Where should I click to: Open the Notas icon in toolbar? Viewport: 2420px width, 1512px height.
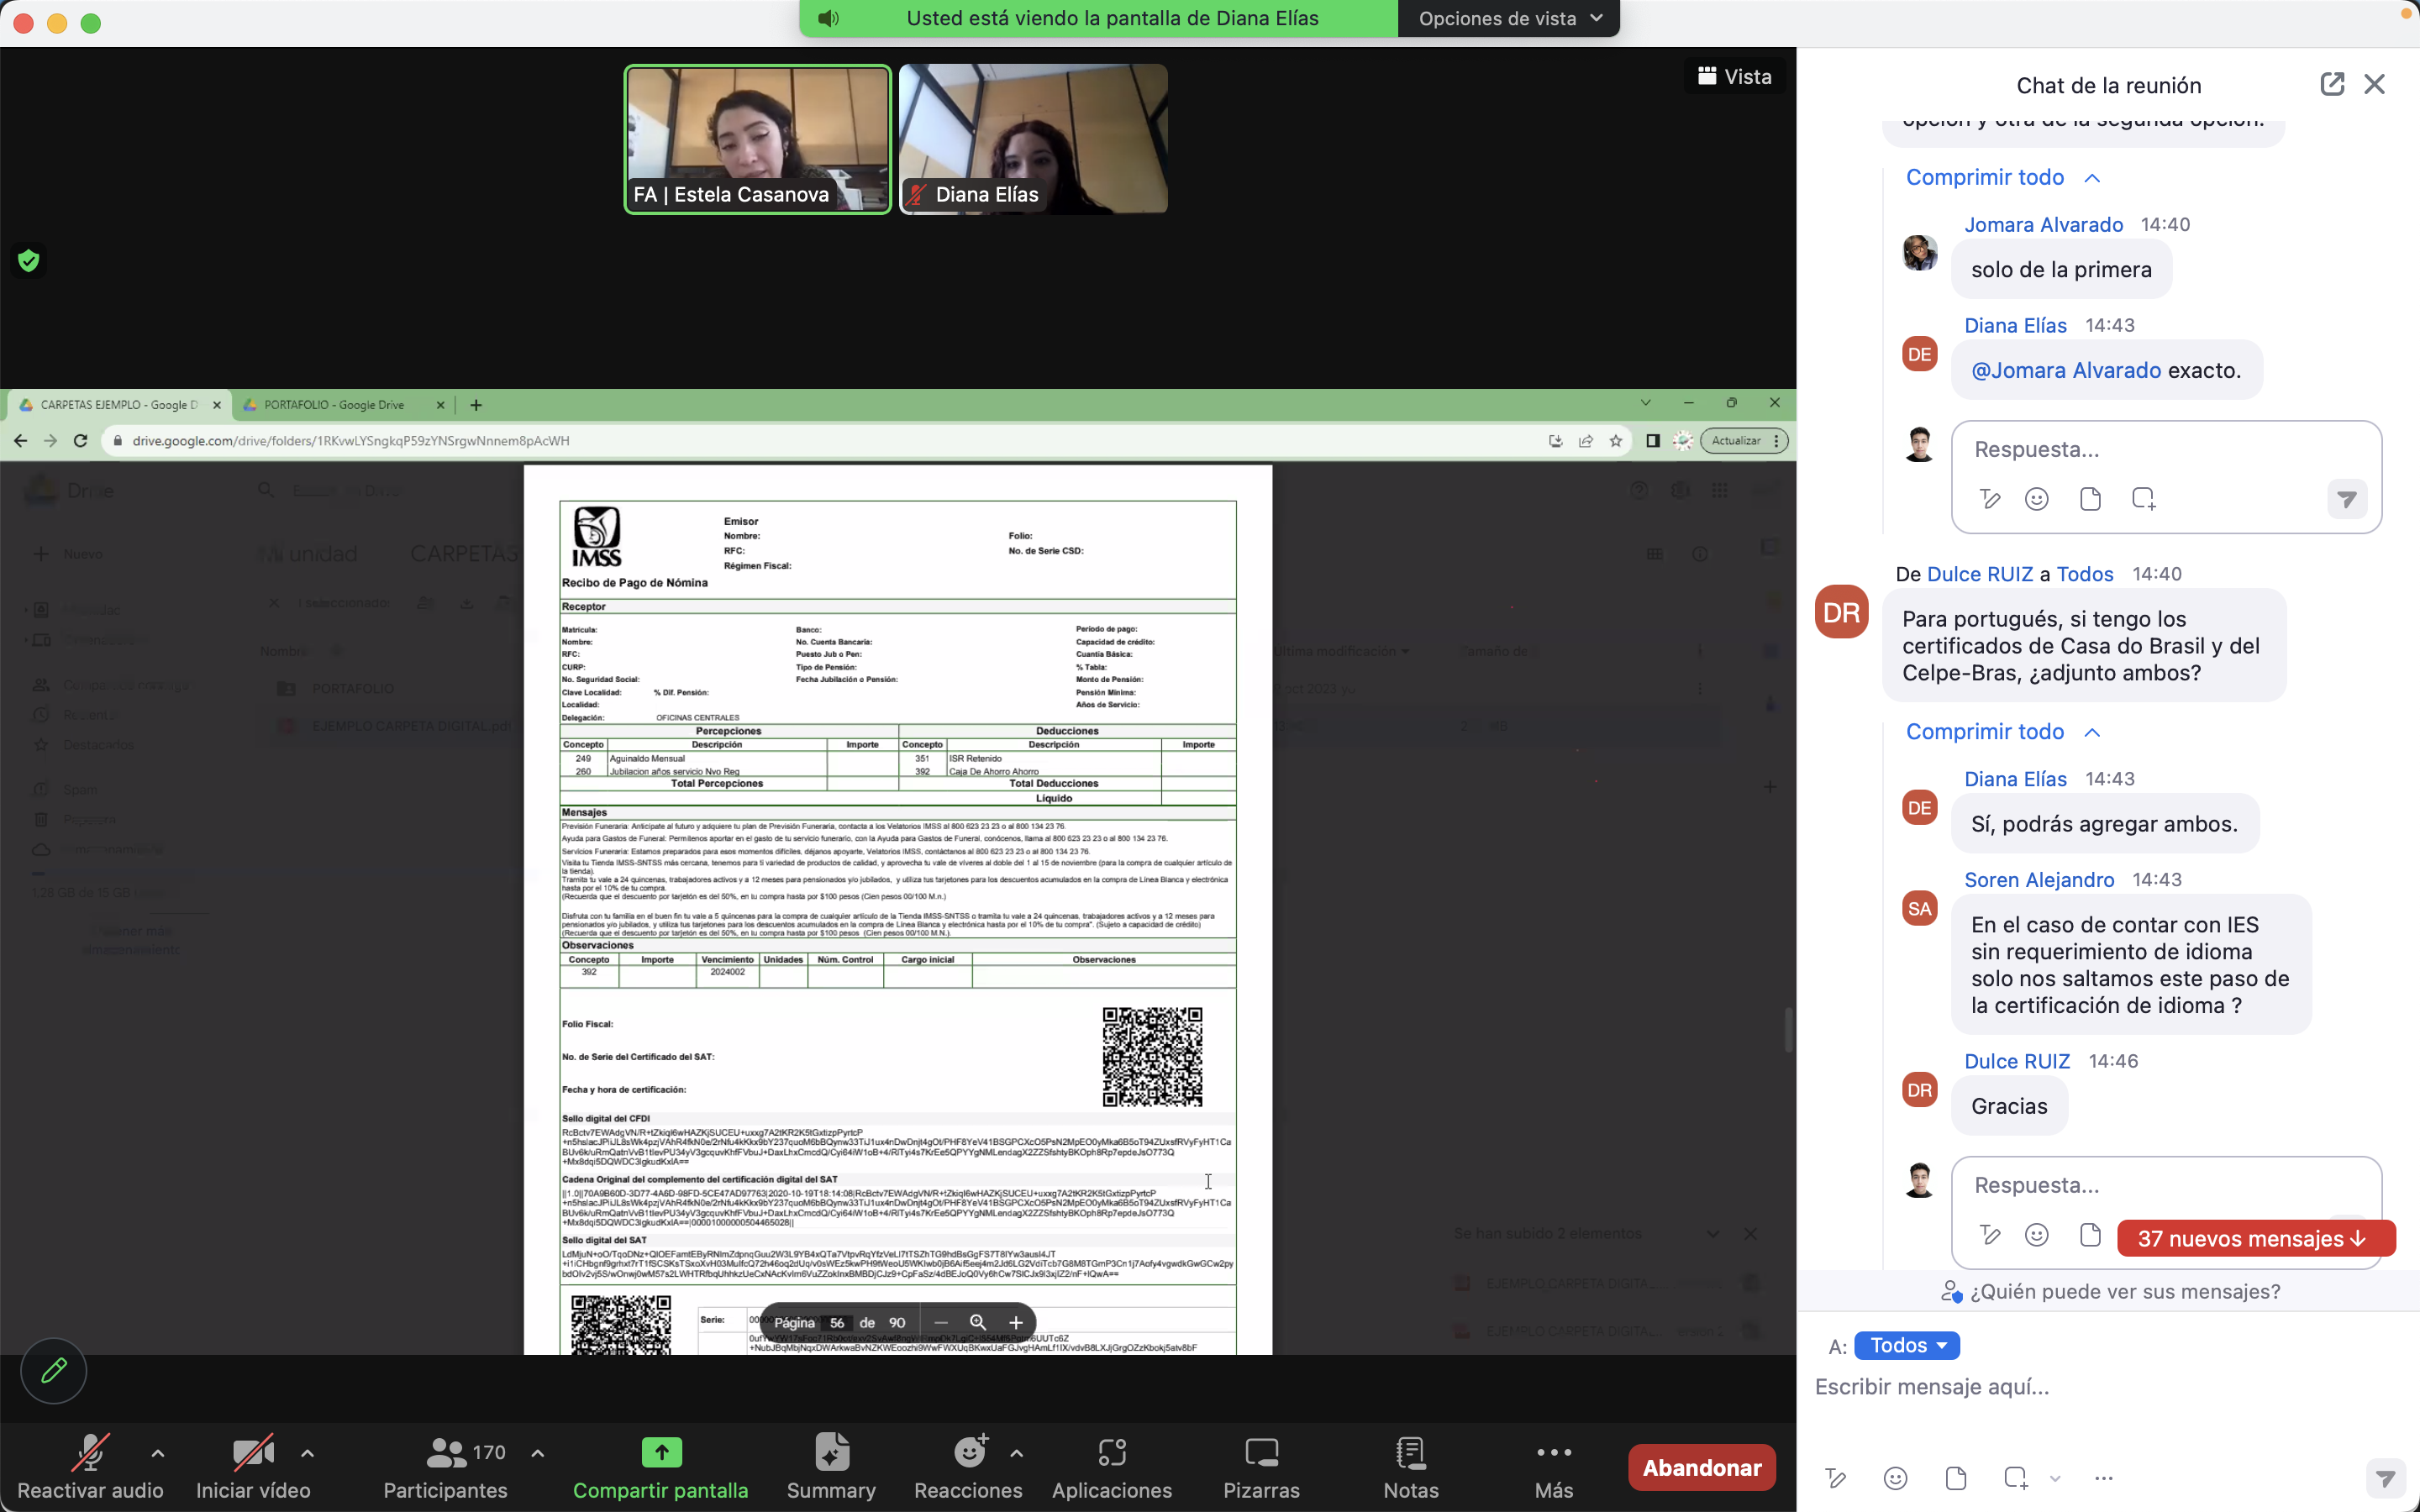[1410, 1452]
